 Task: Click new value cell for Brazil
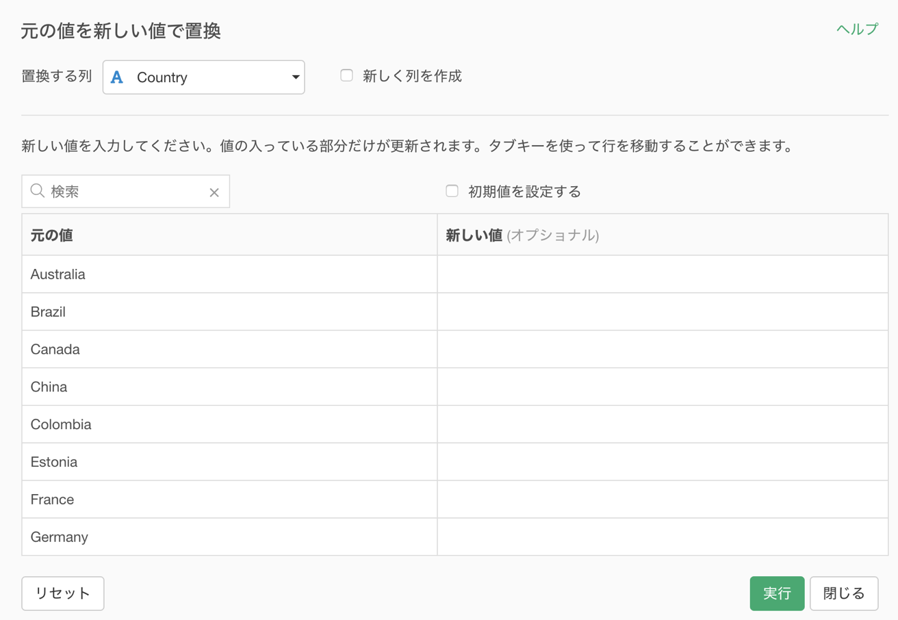[x=663, y=312]
